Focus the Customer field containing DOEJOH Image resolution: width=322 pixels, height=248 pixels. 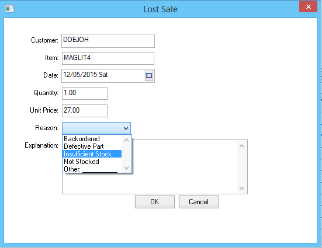pyautogui.click(x=108, y=41)
